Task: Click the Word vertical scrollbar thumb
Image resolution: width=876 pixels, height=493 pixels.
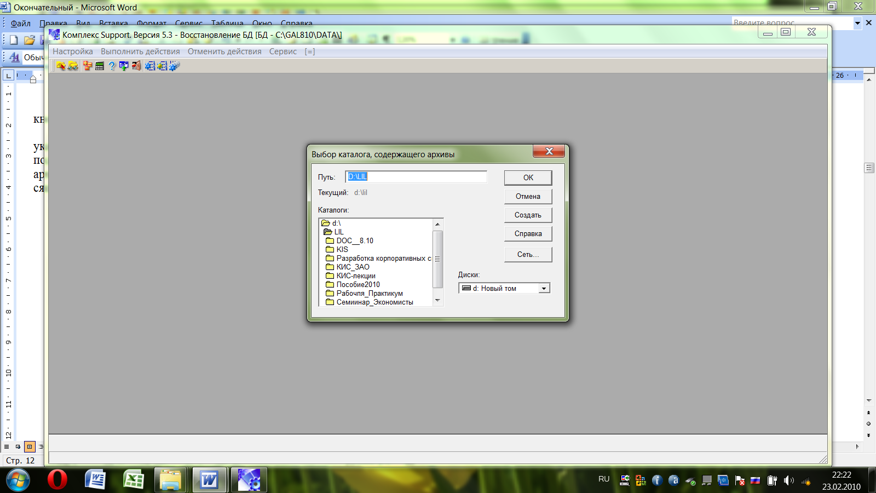Action: click(869, 168)
